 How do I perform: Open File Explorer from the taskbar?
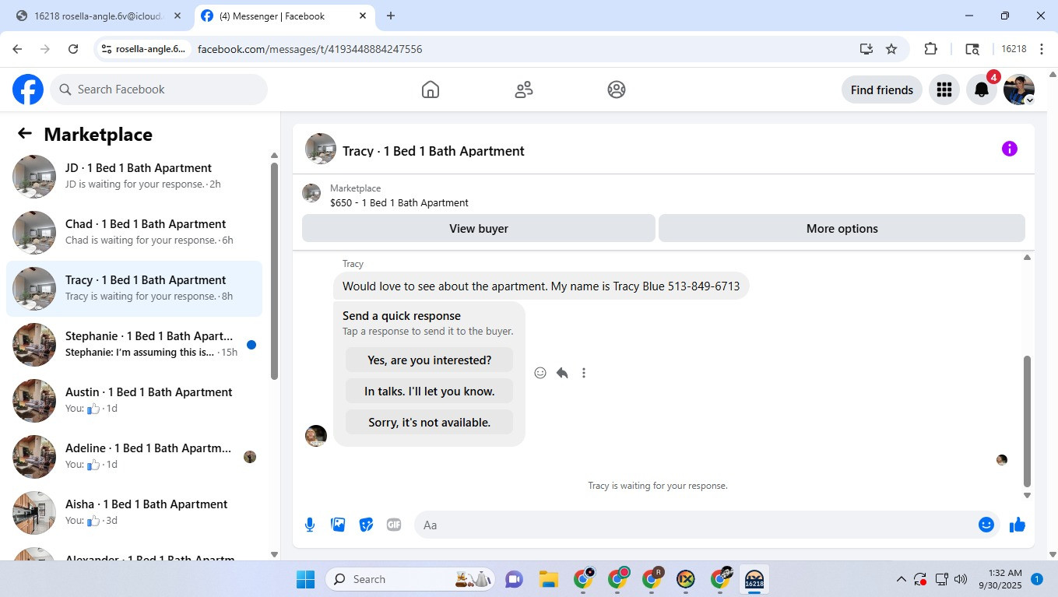click(549, 579)
